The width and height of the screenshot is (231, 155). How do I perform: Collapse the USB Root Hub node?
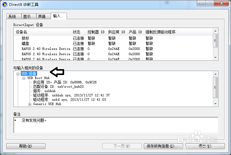(24, 78)
